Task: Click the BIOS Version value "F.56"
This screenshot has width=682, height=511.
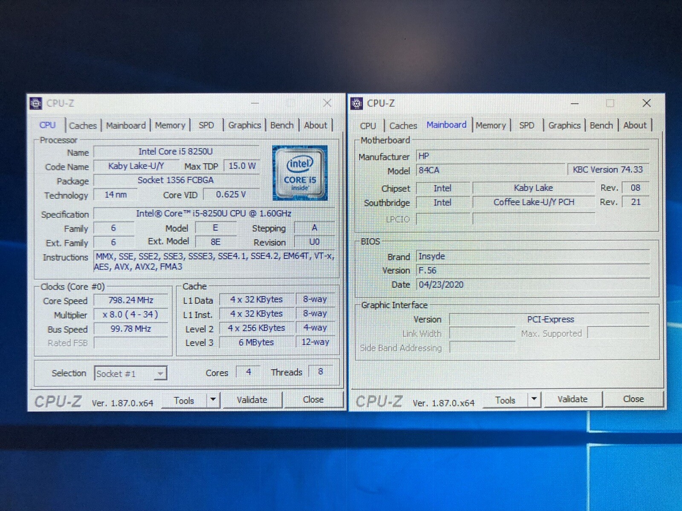Action: (x=533, y=270)
